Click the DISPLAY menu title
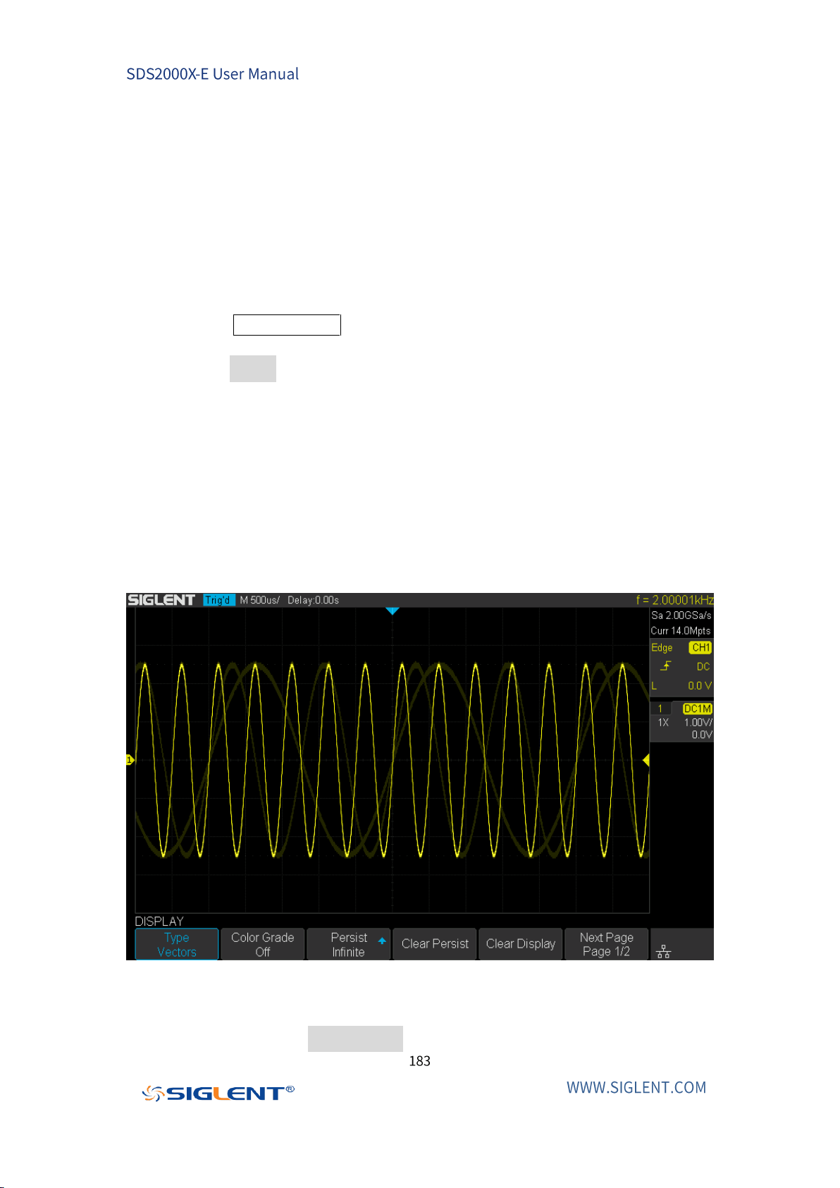Screen dimensions: 840x1188 click(159, 921)
